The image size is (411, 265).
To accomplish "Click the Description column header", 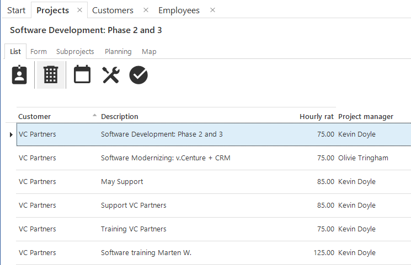I will (120, 116).
